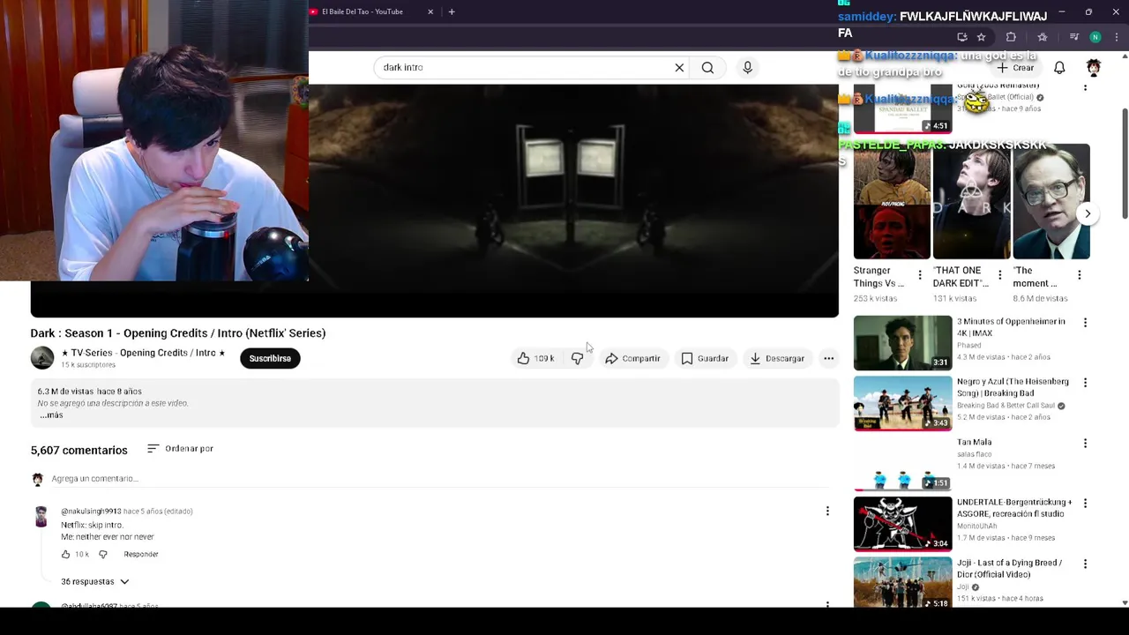This screenshot has width=1129, height=635.
Task: Open options for Negro y Azul video
Action: coord(1085,383)
